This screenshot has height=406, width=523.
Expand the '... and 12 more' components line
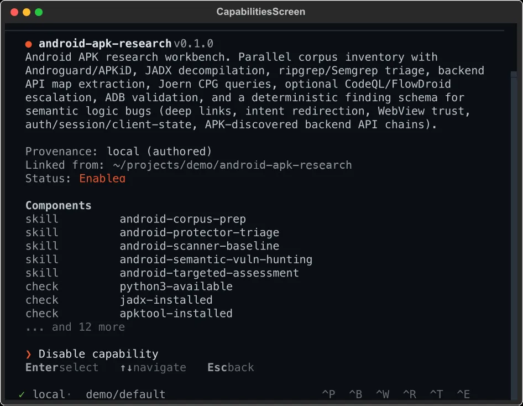point(75,327)
